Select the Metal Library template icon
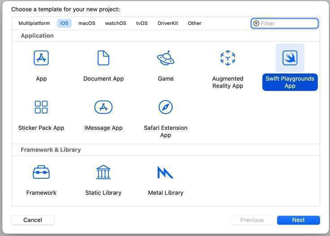The width and height of the screenshot is (330, 236). pyautogui.click(x=166, y=172)
